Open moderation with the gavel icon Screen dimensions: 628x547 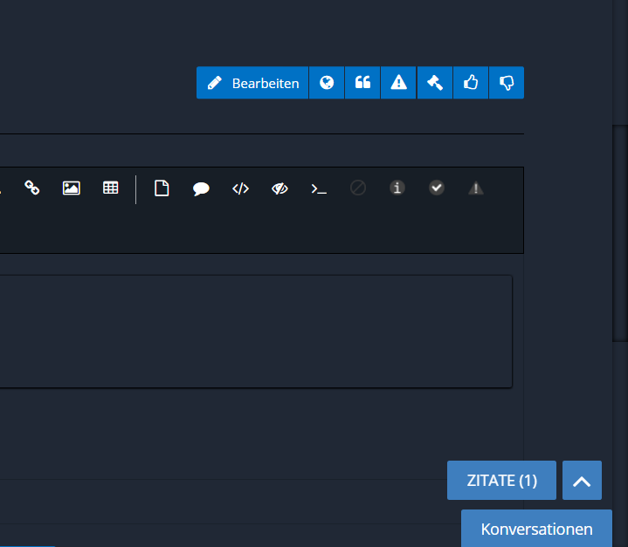pos(434,83)
